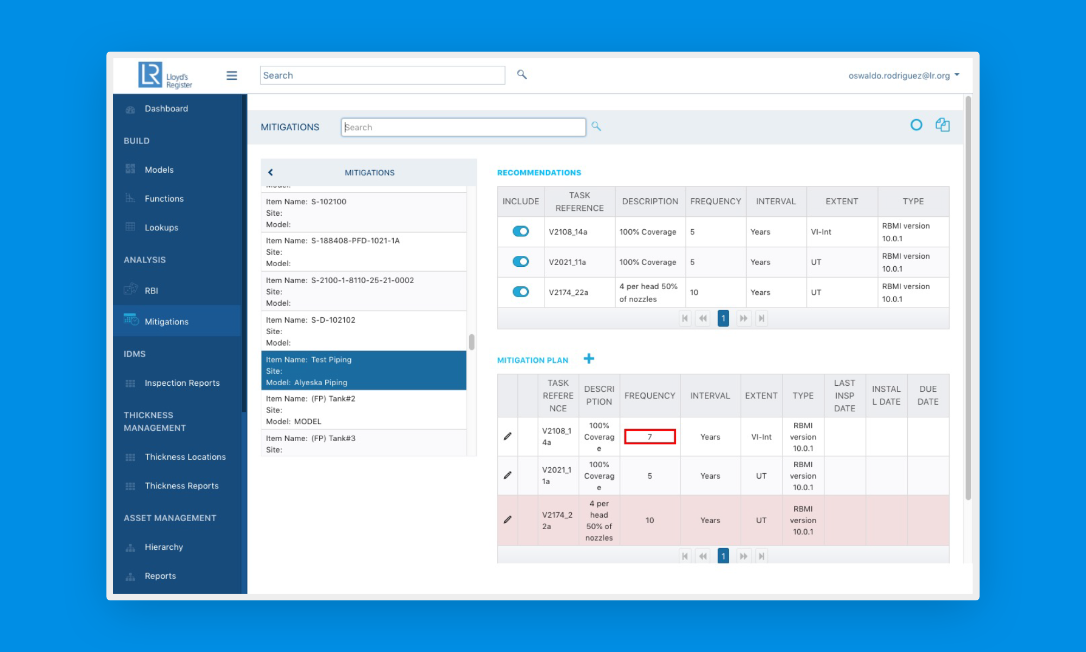Open Reports in the sidebar

pyautogui.click(x=160, y=576)
